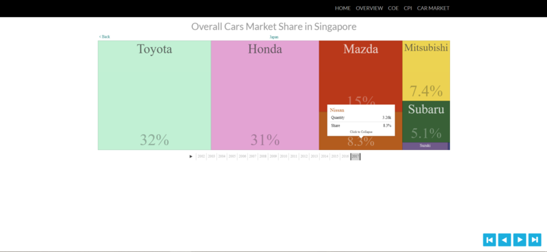Jump to the first slide icon

[x=489, y=240]
